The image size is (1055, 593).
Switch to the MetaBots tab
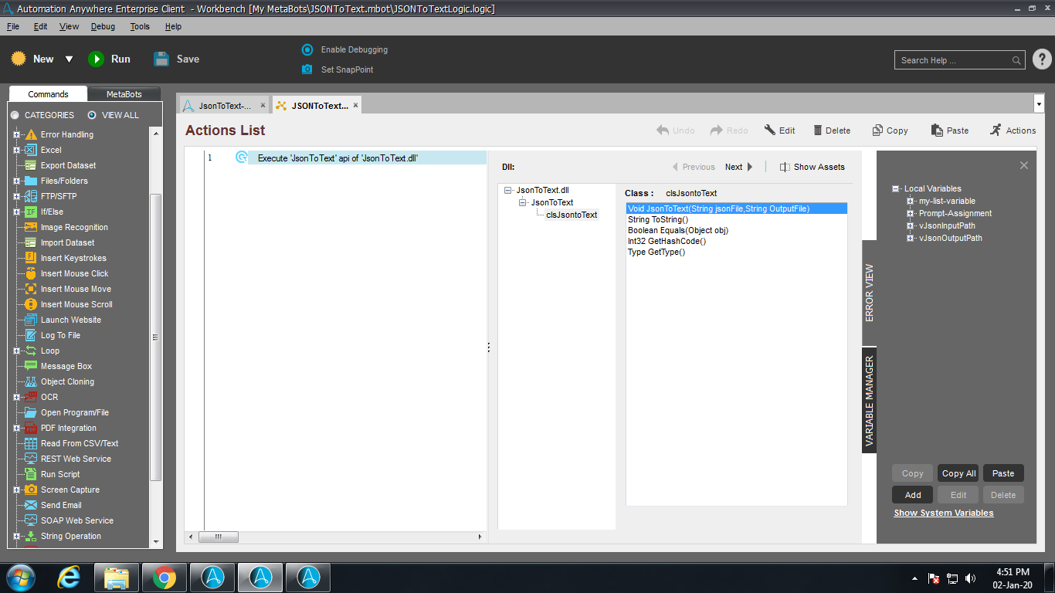[124, 94]
